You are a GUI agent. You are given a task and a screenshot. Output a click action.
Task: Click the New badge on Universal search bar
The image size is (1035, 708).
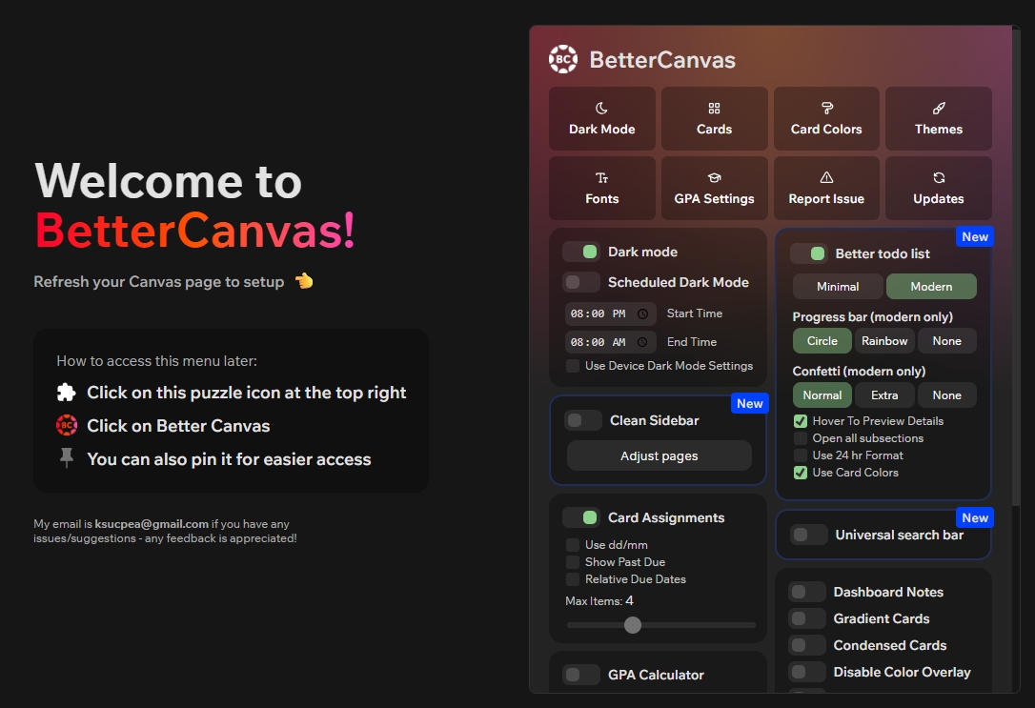coord(975,518)
